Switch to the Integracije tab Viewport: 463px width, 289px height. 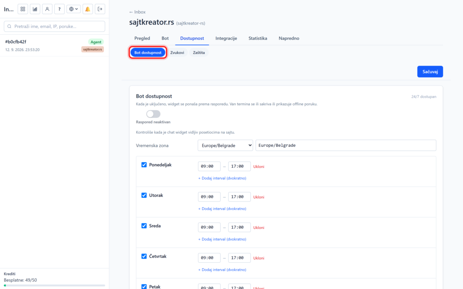pyautogui.click(x=226, y=38)
